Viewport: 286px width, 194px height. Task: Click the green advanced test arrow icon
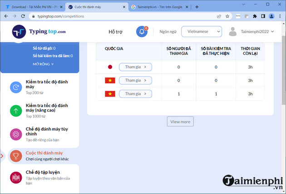[16, 111]
